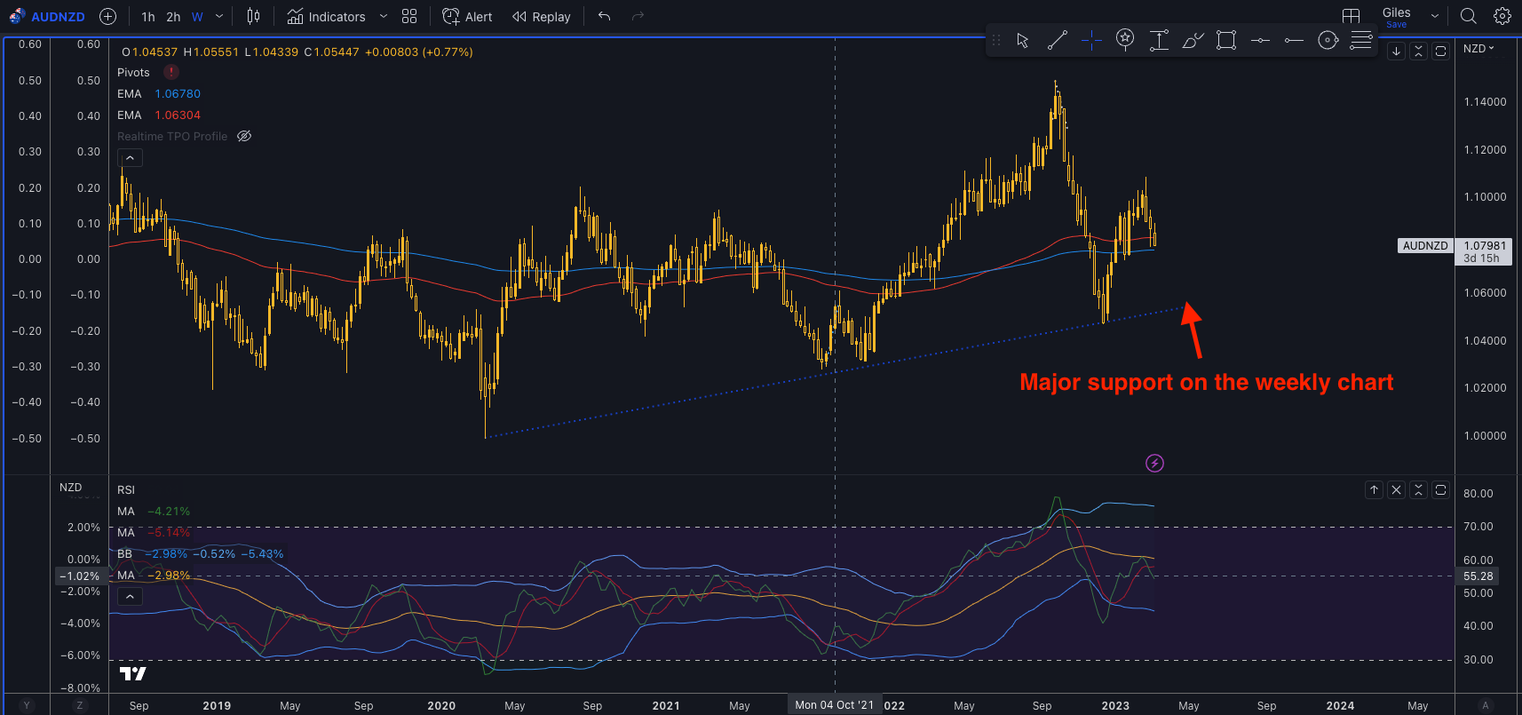Open the chart layout grid selector

[x=1351, y=16]
